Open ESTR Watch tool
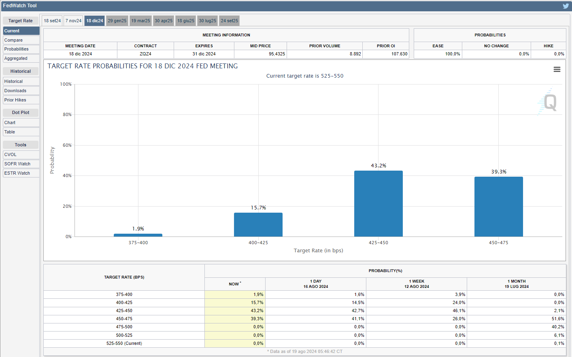 (x=21, y=173)
